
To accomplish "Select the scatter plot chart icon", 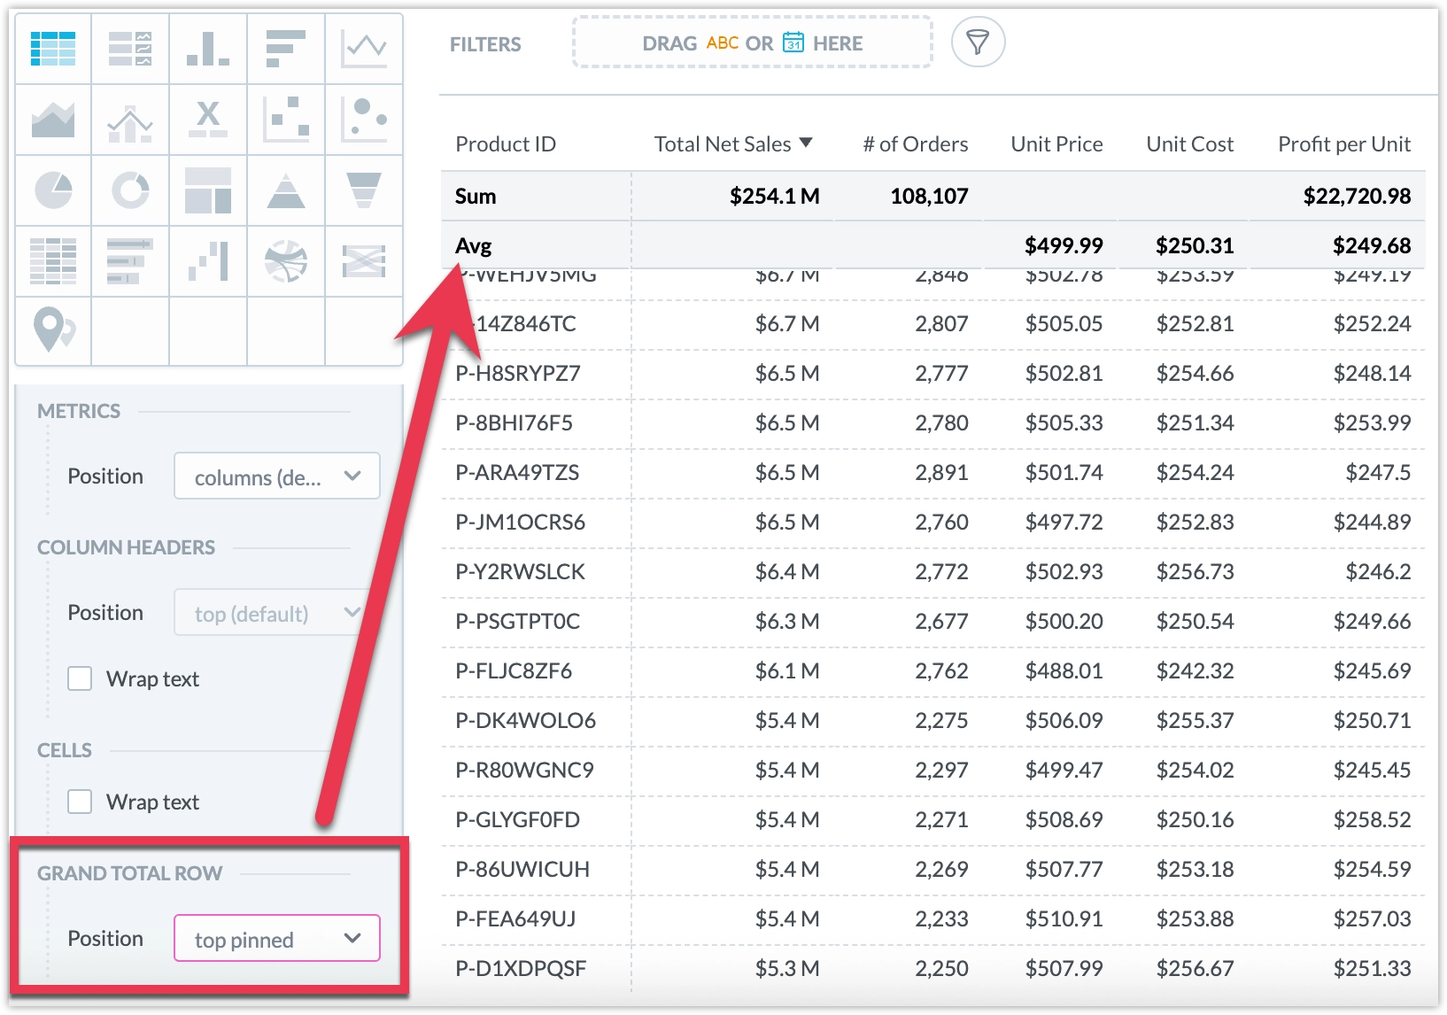I will 286,120.
